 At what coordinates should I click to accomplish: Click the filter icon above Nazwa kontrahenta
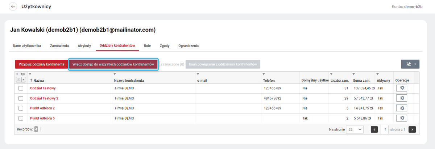click(x=116, y=74)
